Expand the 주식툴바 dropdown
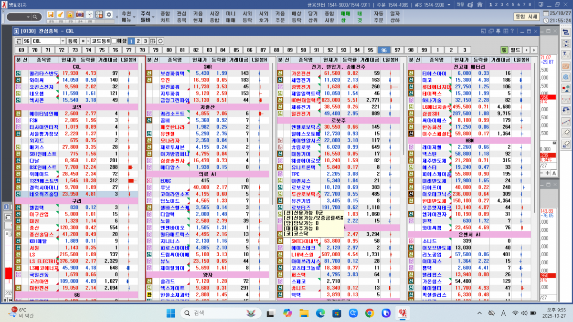Viewport: 573px width, 322px height. (x=147, y=17)
